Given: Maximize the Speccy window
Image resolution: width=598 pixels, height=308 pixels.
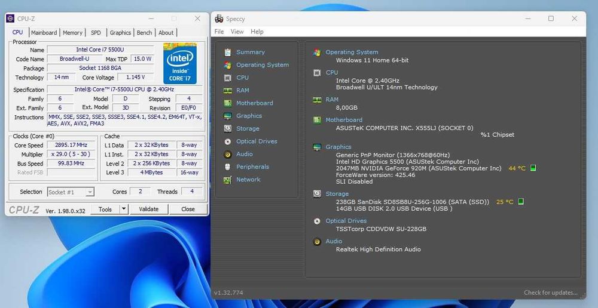Looking at the screenshot, I should point(551,19).
